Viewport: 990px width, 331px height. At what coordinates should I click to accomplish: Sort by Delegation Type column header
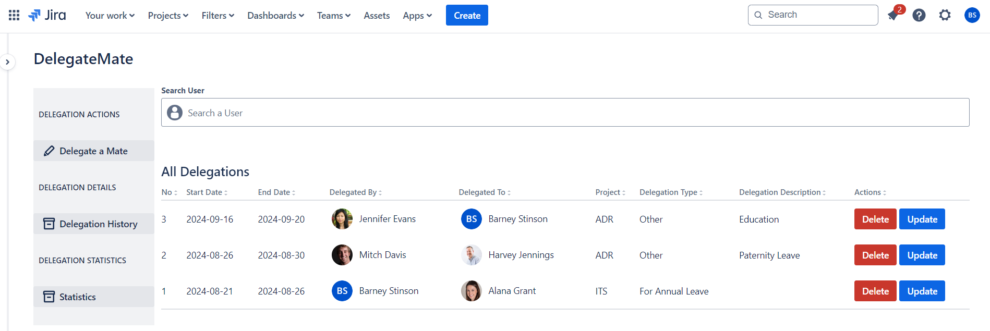(x=671, y=192)
